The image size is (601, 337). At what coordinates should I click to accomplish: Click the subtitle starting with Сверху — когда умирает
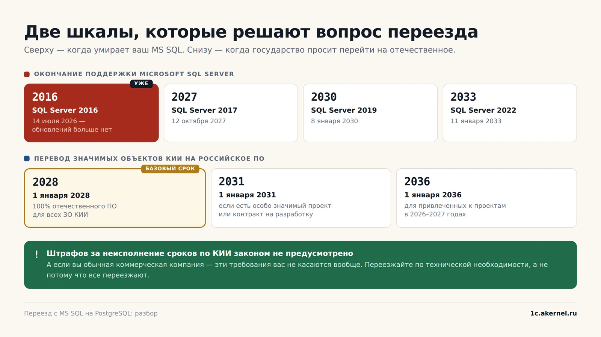pos(240,50)
